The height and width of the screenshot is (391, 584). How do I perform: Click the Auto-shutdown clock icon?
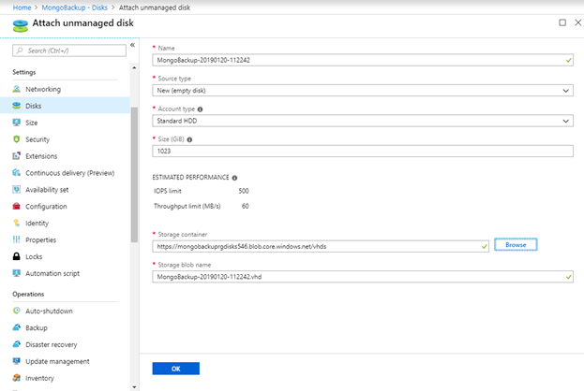tap(16, 311)
